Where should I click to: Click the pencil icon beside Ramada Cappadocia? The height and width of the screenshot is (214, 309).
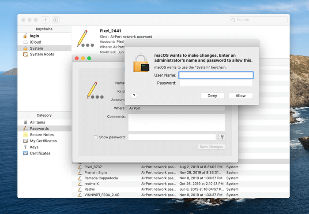click(79, 178)
